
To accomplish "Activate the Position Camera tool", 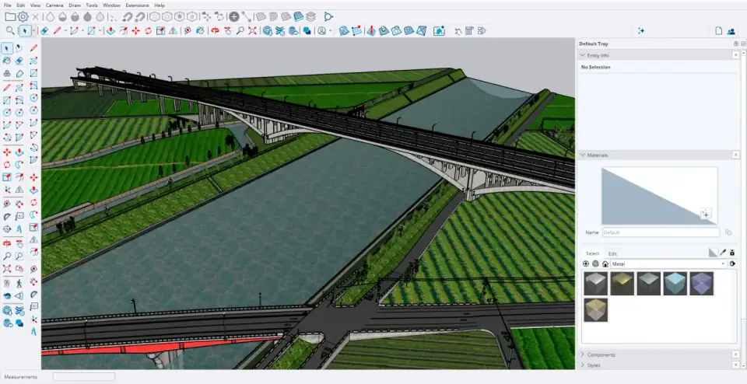I will [7, 283].
